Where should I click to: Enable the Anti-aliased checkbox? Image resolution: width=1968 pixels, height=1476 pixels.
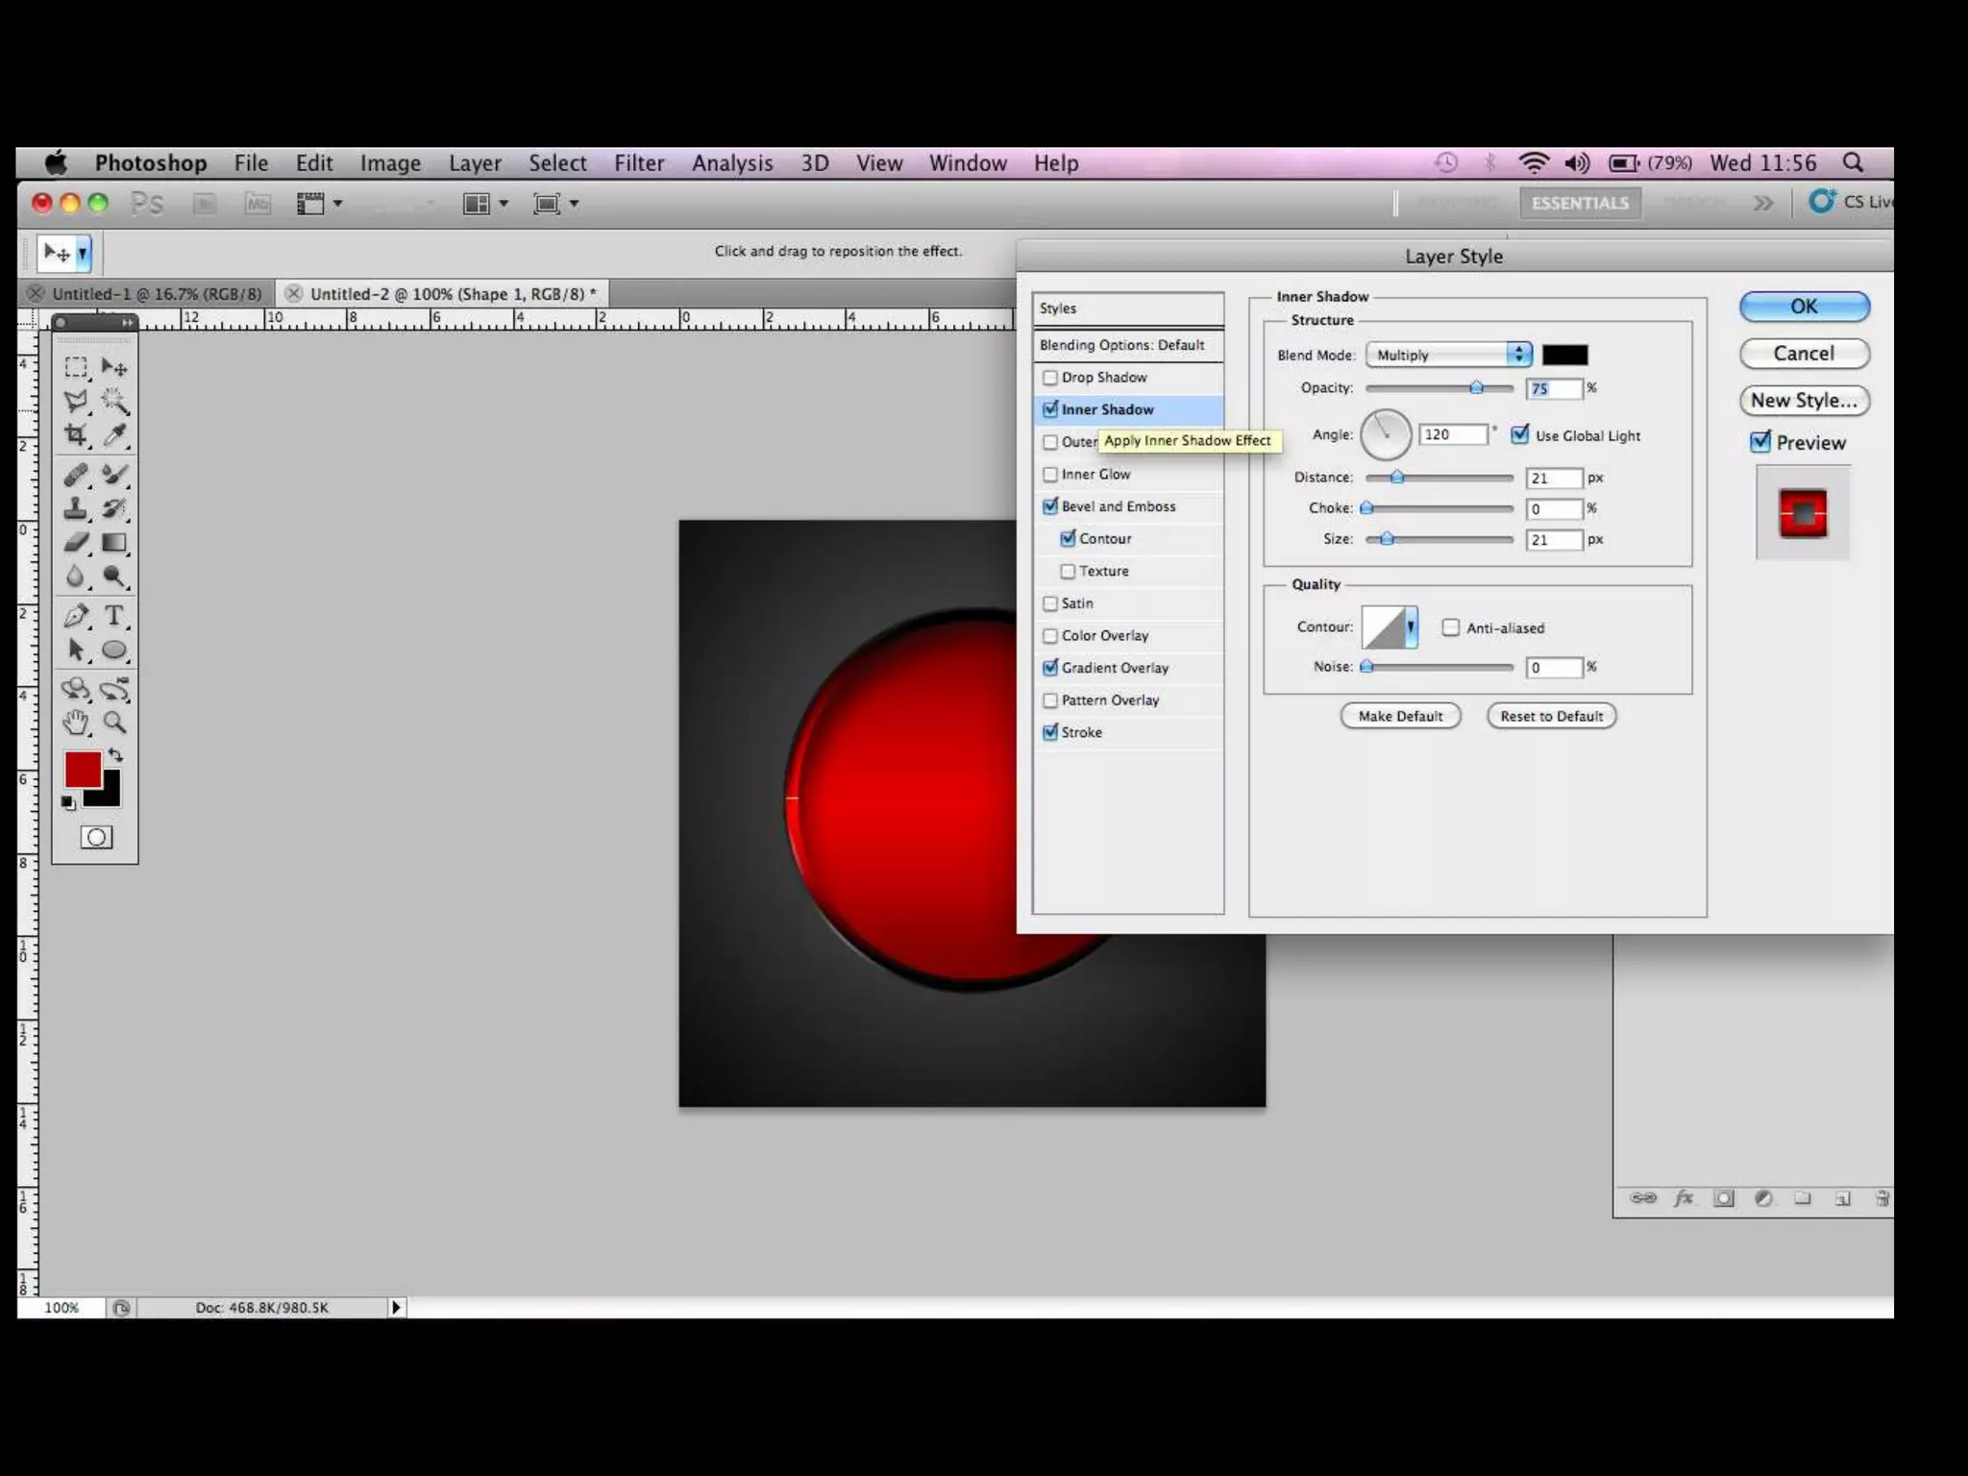(1451, 627)
